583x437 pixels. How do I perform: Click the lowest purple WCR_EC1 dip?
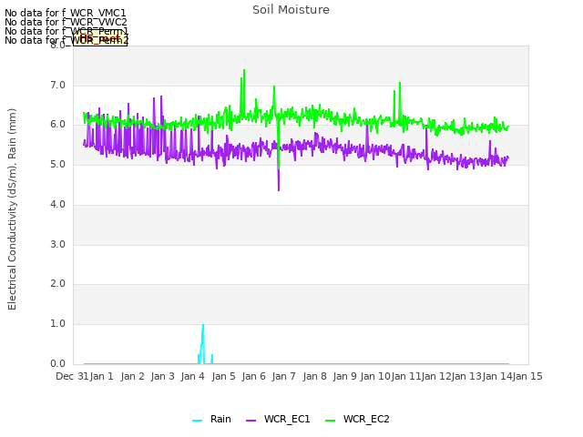279,190
